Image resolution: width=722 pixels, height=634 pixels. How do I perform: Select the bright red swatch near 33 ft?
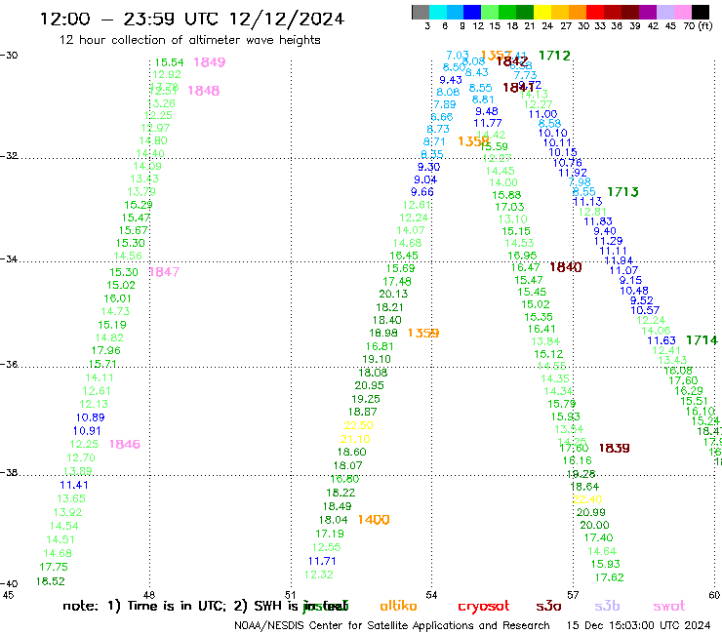(x=595, y=12)
